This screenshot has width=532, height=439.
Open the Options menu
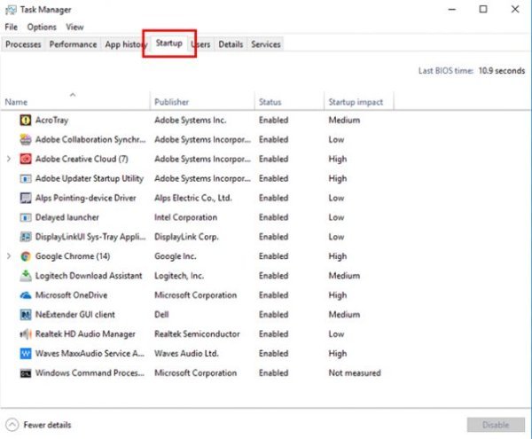pyautogui.click(x=42, y=27)
